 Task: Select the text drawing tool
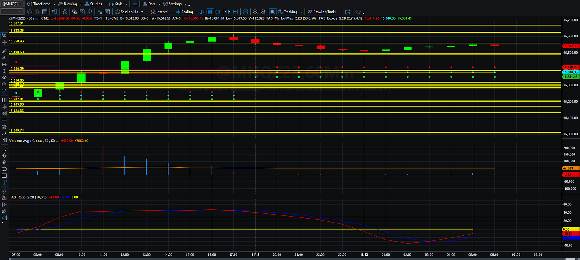4,182
